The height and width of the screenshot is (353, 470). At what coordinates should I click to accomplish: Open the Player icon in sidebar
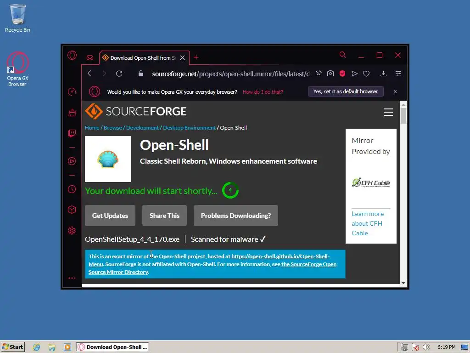coord(72,161)
